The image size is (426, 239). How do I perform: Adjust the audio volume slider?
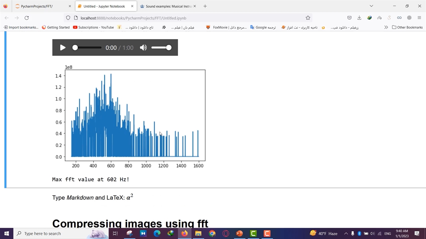161,47
